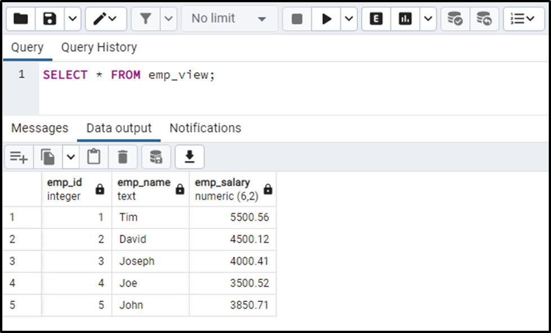Screen dimensions: 551x333
Task: Select row header number 5
Action: [22, 305]
